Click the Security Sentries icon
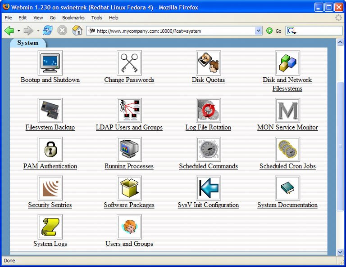Image resolution: width=346 pixels, height=267 pixels. pyautogui.click(x=50, y=188)
